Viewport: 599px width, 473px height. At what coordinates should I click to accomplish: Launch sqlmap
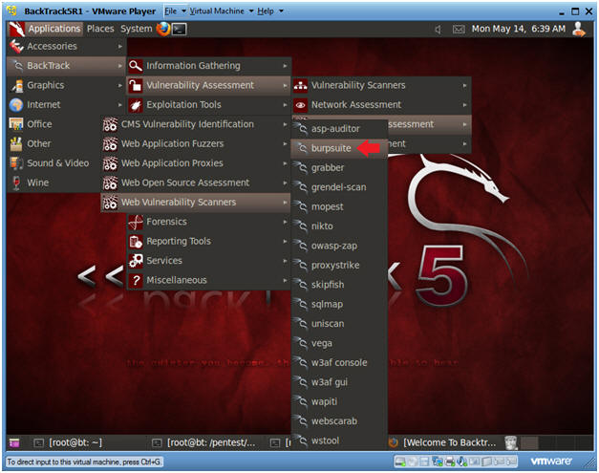(339, 304)
